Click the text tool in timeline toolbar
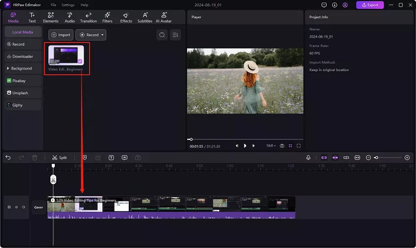Image resolution: width=416 pixels, height=248 pixels. [x=111, y=158]
